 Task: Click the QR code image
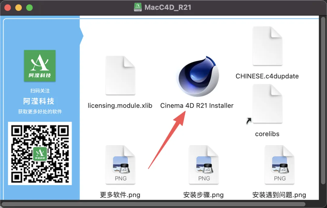pos(40,154)
